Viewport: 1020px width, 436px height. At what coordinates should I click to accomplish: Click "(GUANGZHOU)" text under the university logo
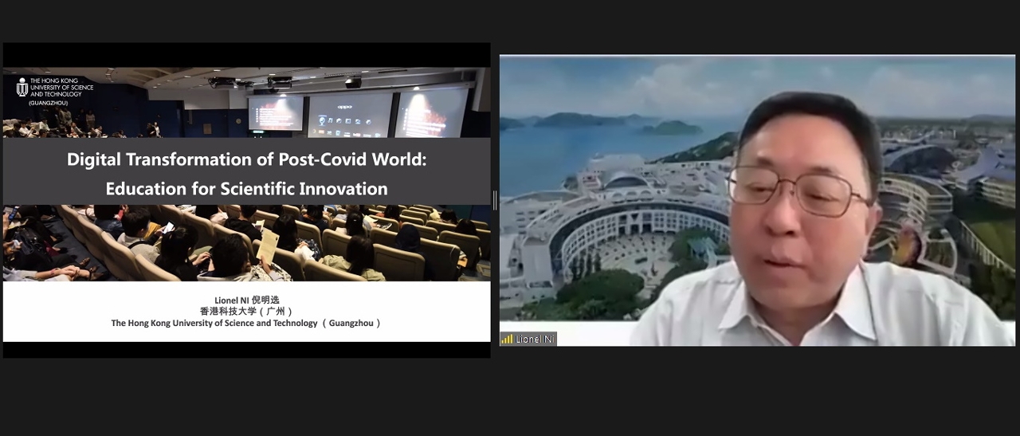click(x=49, y=104)
